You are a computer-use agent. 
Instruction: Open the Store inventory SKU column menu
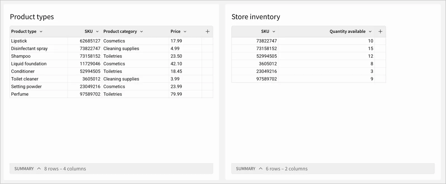[x=274, y=32]
